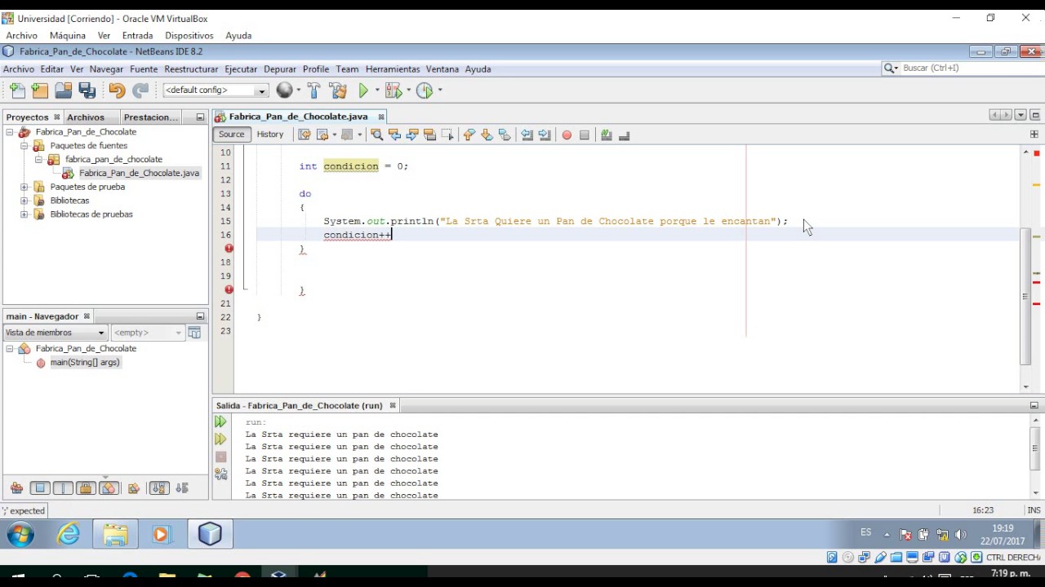The width and height of the screenshot is (1045, 587).
Task: Click the editor Find Selection magnifier icon
Action: (x=376, y=135)
